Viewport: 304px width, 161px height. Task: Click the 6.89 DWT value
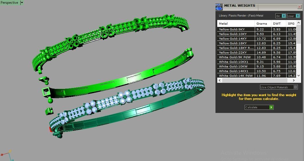tap(277, 39)
